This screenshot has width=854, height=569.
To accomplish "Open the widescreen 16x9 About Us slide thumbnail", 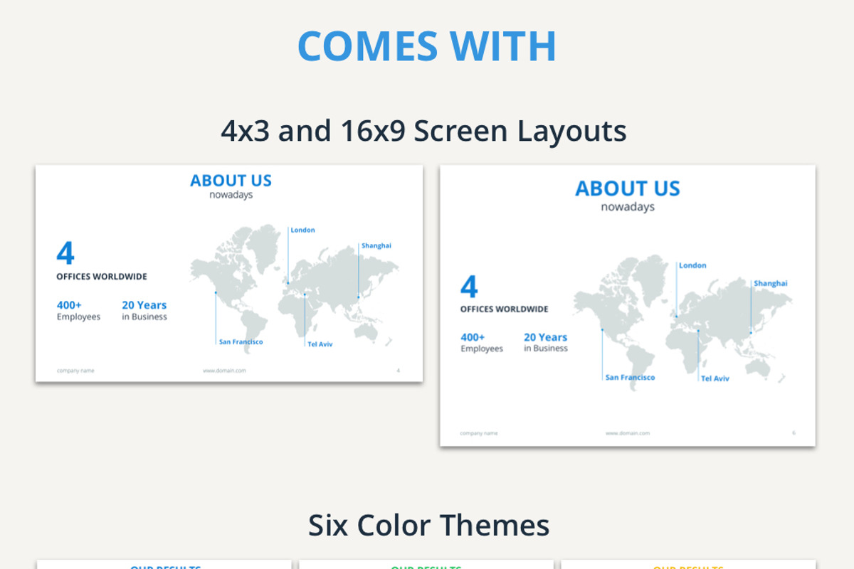I will [x=229, y=274].
